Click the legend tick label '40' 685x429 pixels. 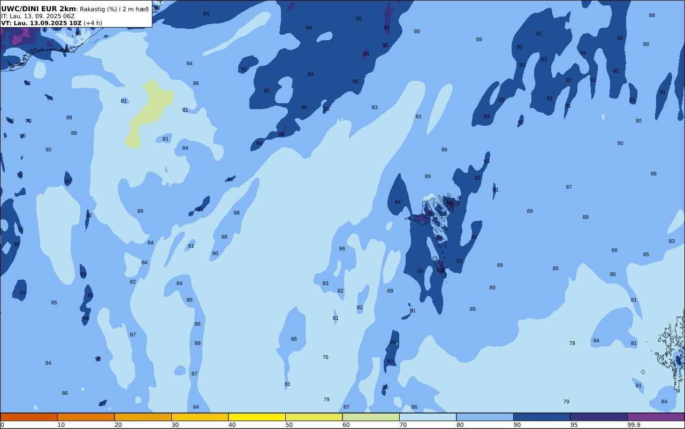(x=232, y=425)
